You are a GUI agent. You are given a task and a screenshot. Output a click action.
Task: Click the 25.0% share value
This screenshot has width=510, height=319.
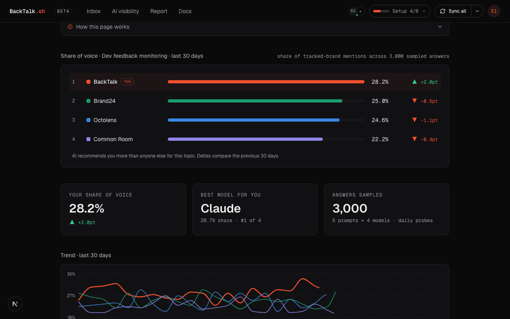click(x=380, y=101)
